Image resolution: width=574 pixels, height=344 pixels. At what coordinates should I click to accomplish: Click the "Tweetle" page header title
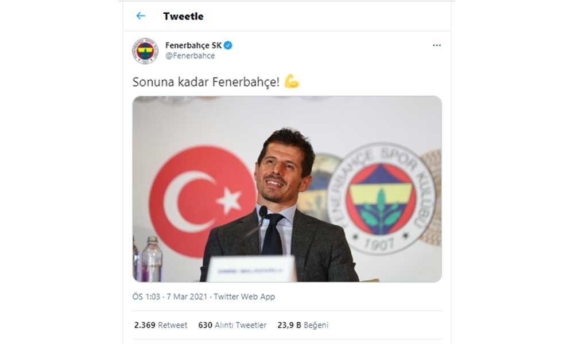pyautogui.click(x=183, y=16)
